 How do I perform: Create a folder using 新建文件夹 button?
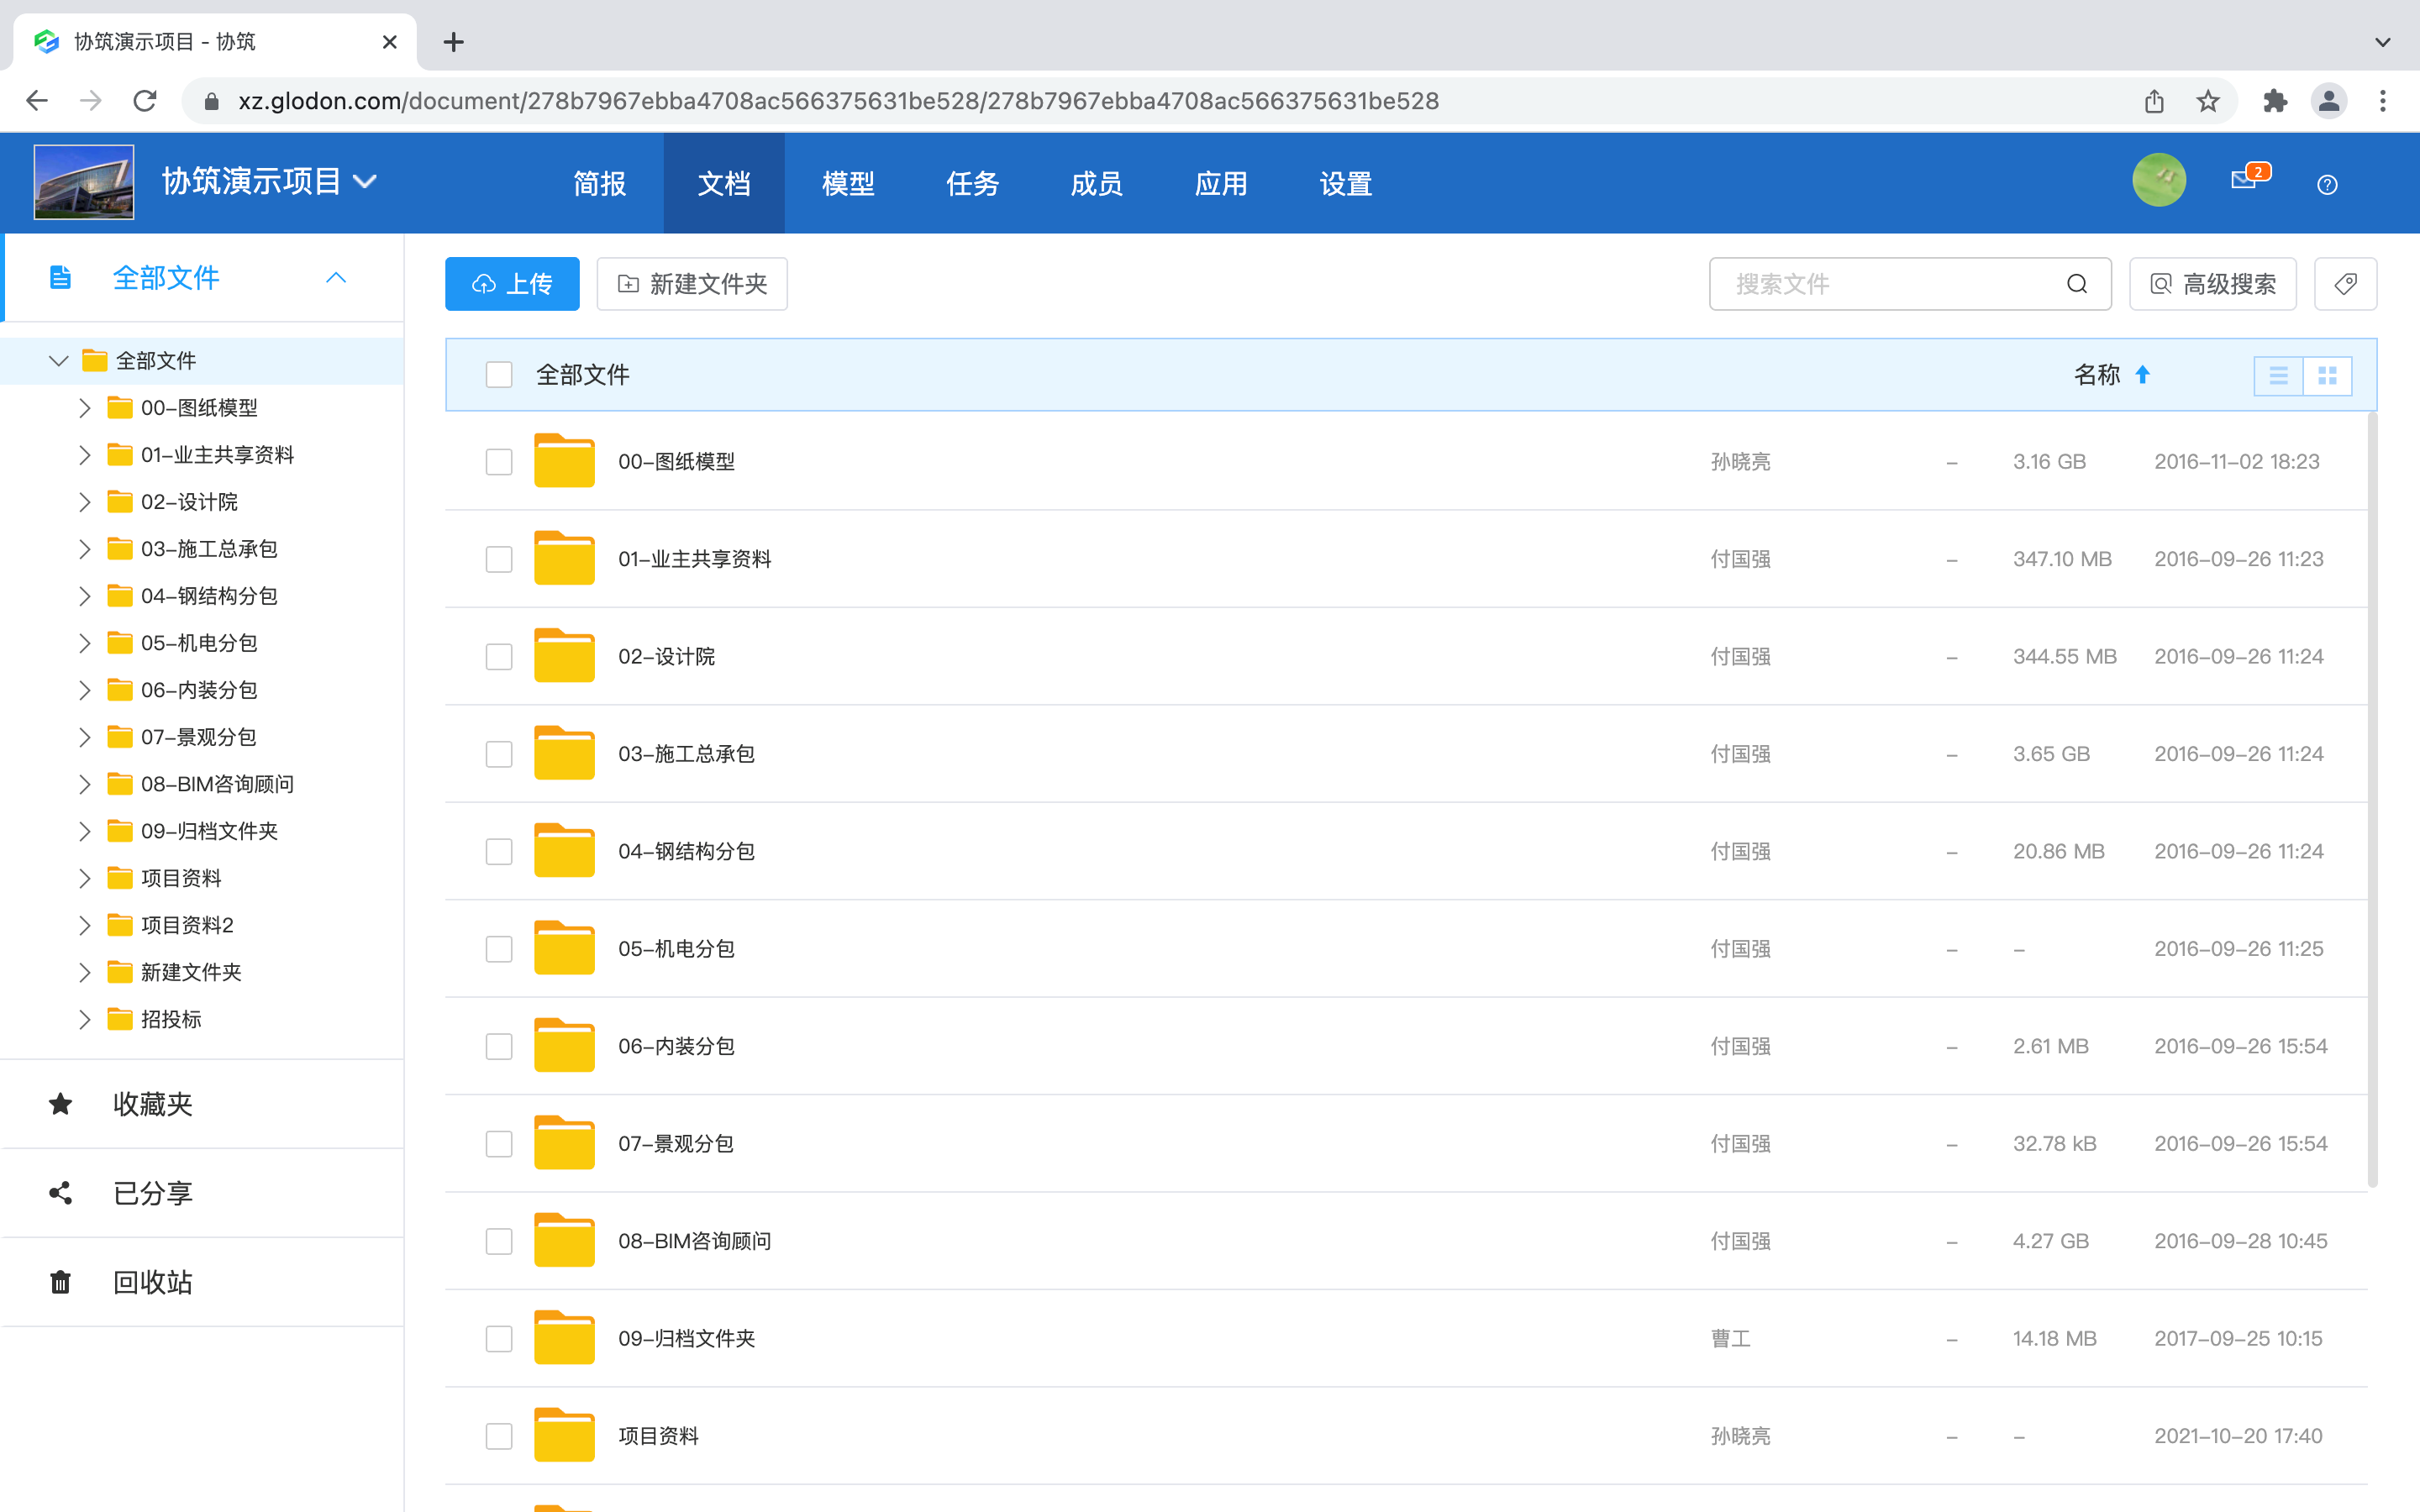pos(691,284)
